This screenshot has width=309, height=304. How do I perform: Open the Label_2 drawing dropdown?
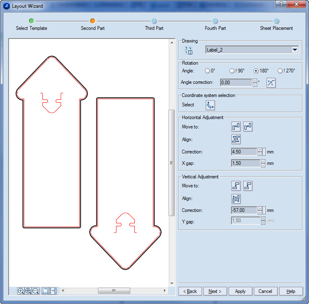click(x=295, y=50)
